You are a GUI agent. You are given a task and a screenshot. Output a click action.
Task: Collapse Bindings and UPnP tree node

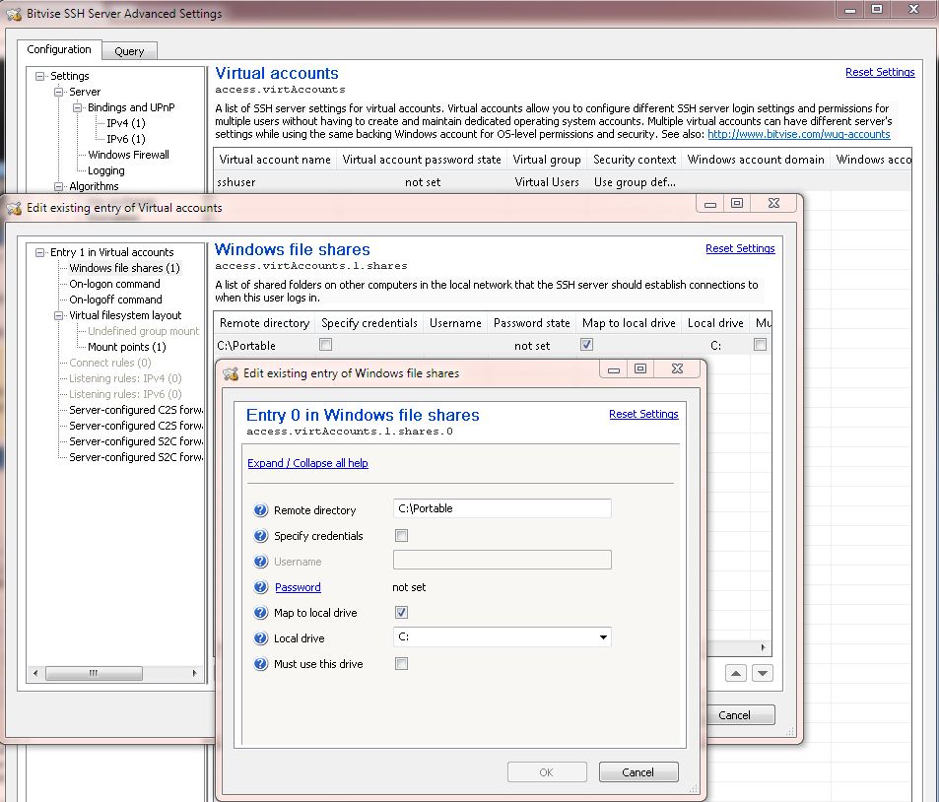[x=77, y=107]
